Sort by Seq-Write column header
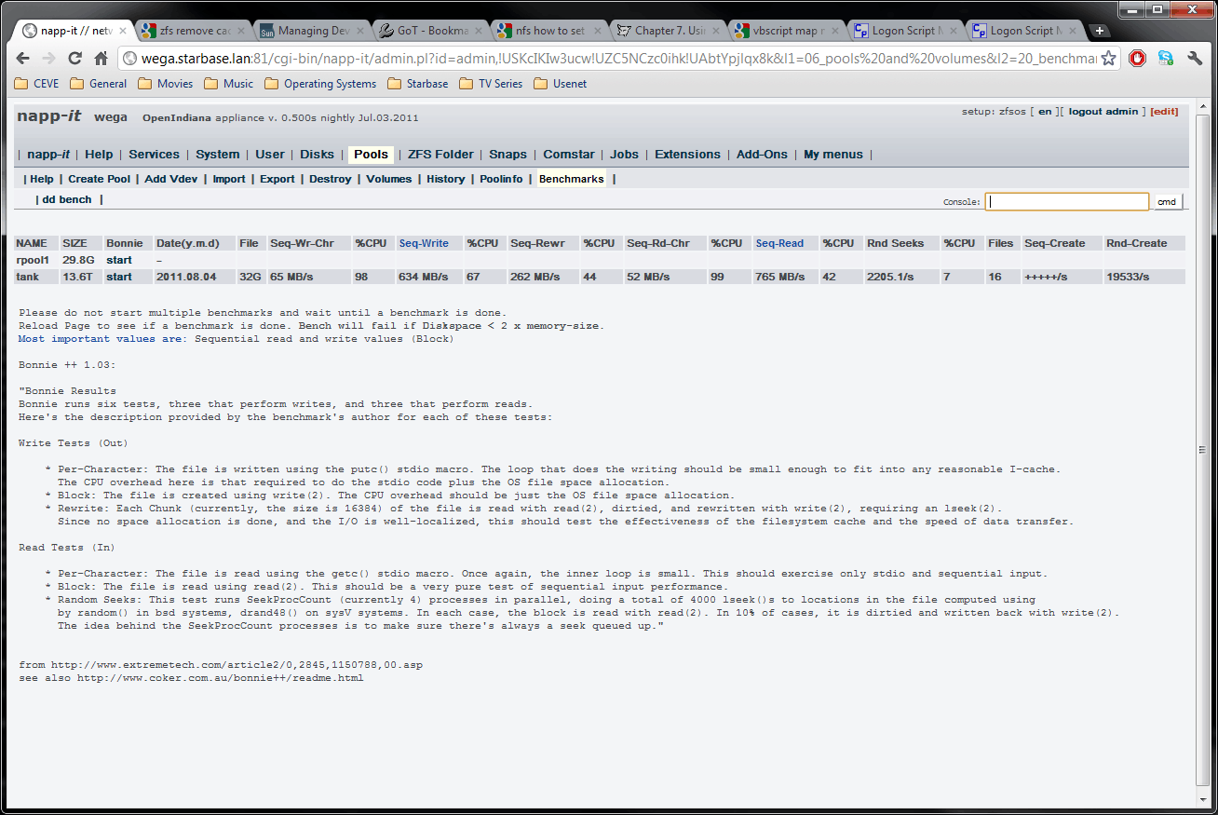The image size is (1218, 815). (x=424, y=243)
